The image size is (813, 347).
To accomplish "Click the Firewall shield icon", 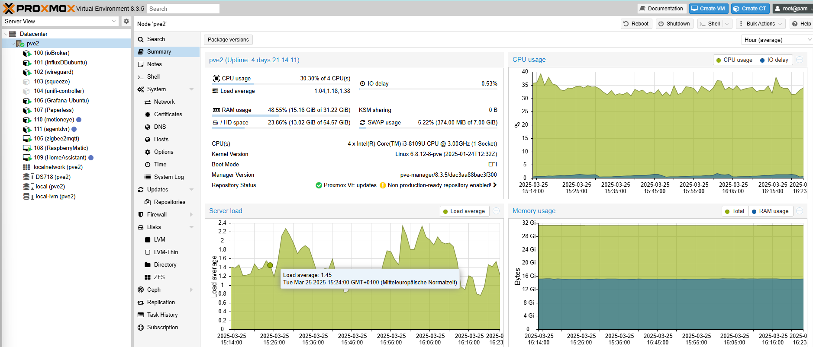I will click(x=141, y=215).
